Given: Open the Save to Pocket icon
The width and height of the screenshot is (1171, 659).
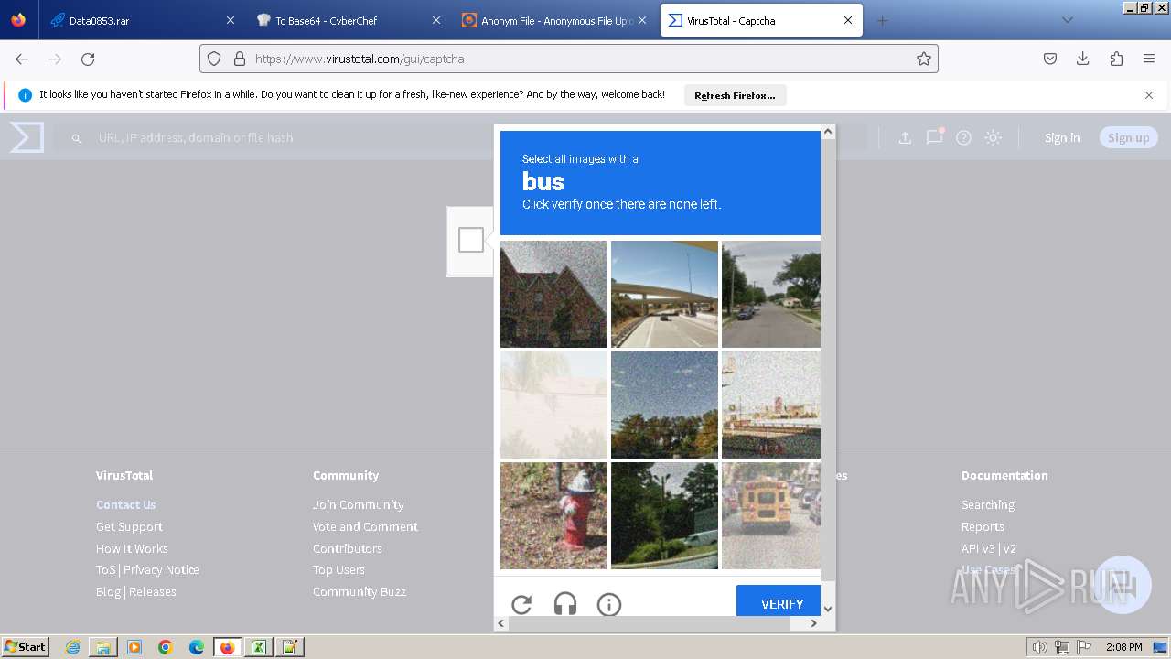Looking at the screenshot, I should (x=1050, y=59).
